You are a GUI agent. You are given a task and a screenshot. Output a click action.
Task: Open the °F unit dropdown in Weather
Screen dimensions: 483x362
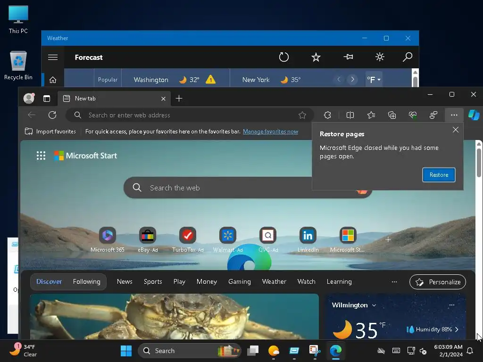coord(374,80)
